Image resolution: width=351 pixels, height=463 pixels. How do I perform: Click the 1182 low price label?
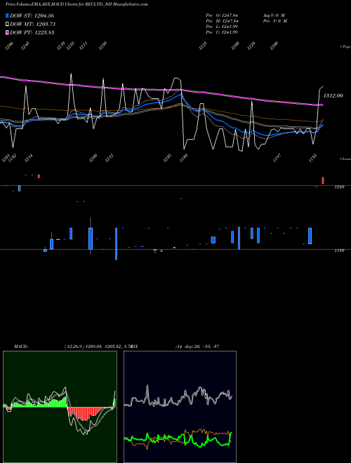point(13,158)
